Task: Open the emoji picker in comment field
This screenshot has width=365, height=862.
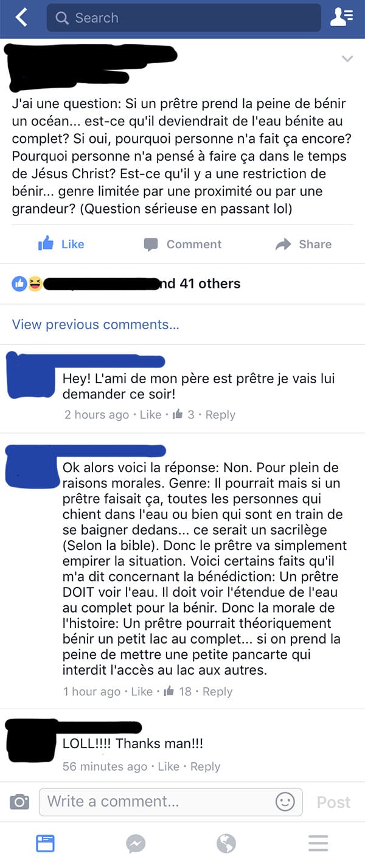Action: pos(285,801)
